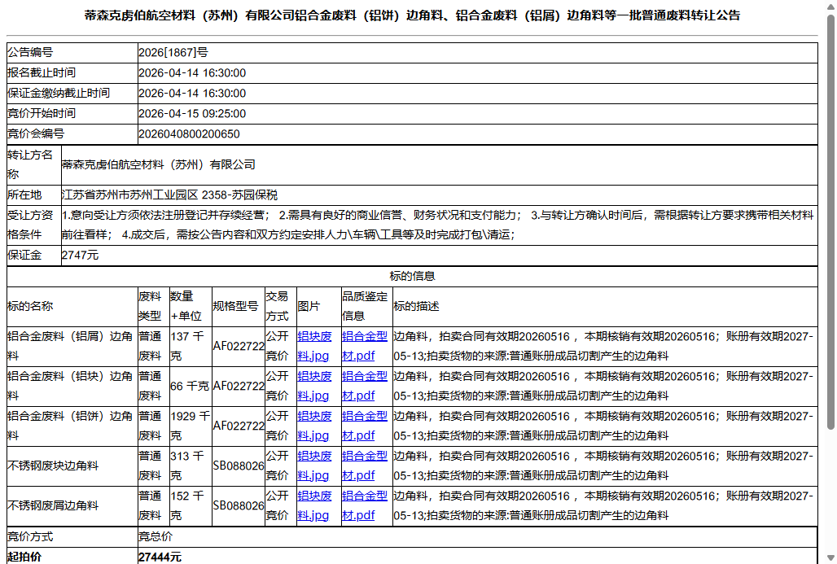837x564 pixels.
Task: Click spec model SB088026 in 不锈钢废块 row
Action: point(238,466)
